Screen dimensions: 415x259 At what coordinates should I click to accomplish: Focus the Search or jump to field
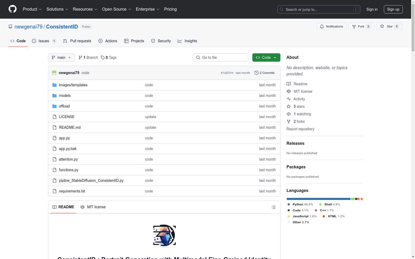319,9
